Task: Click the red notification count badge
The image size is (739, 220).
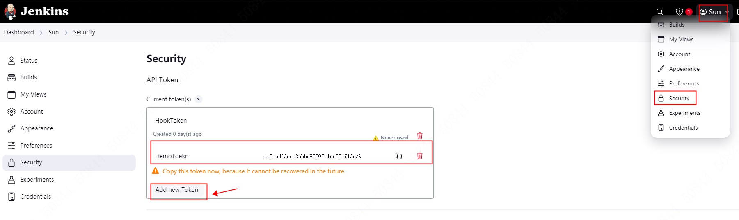Action: pos(689,11)
